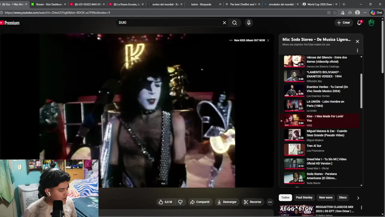Play Enanitos Verdes - Tu Carcel item
385x217 pixels.
pyautogui.click(x=319, y=91)
